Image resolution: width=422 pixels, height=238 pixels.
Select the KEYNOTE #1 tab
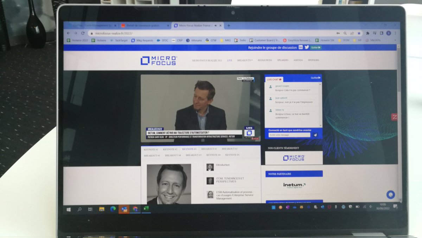pyautogui.click(x=151, y=149)
